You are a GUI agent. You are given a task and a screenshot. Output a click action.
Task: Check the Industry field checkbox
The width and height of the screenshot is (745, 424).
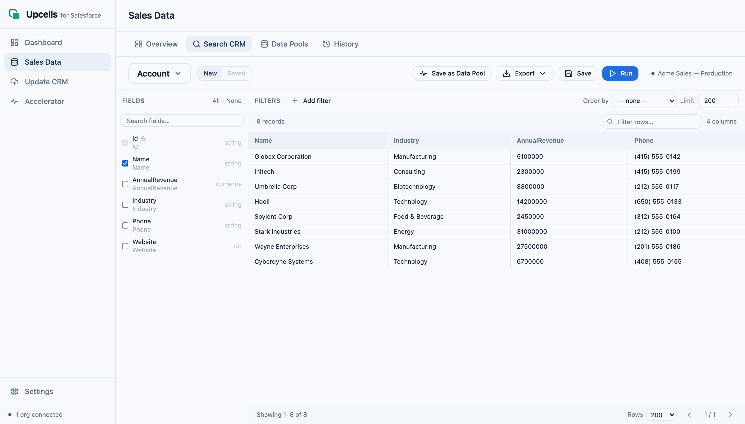[125, 205]
